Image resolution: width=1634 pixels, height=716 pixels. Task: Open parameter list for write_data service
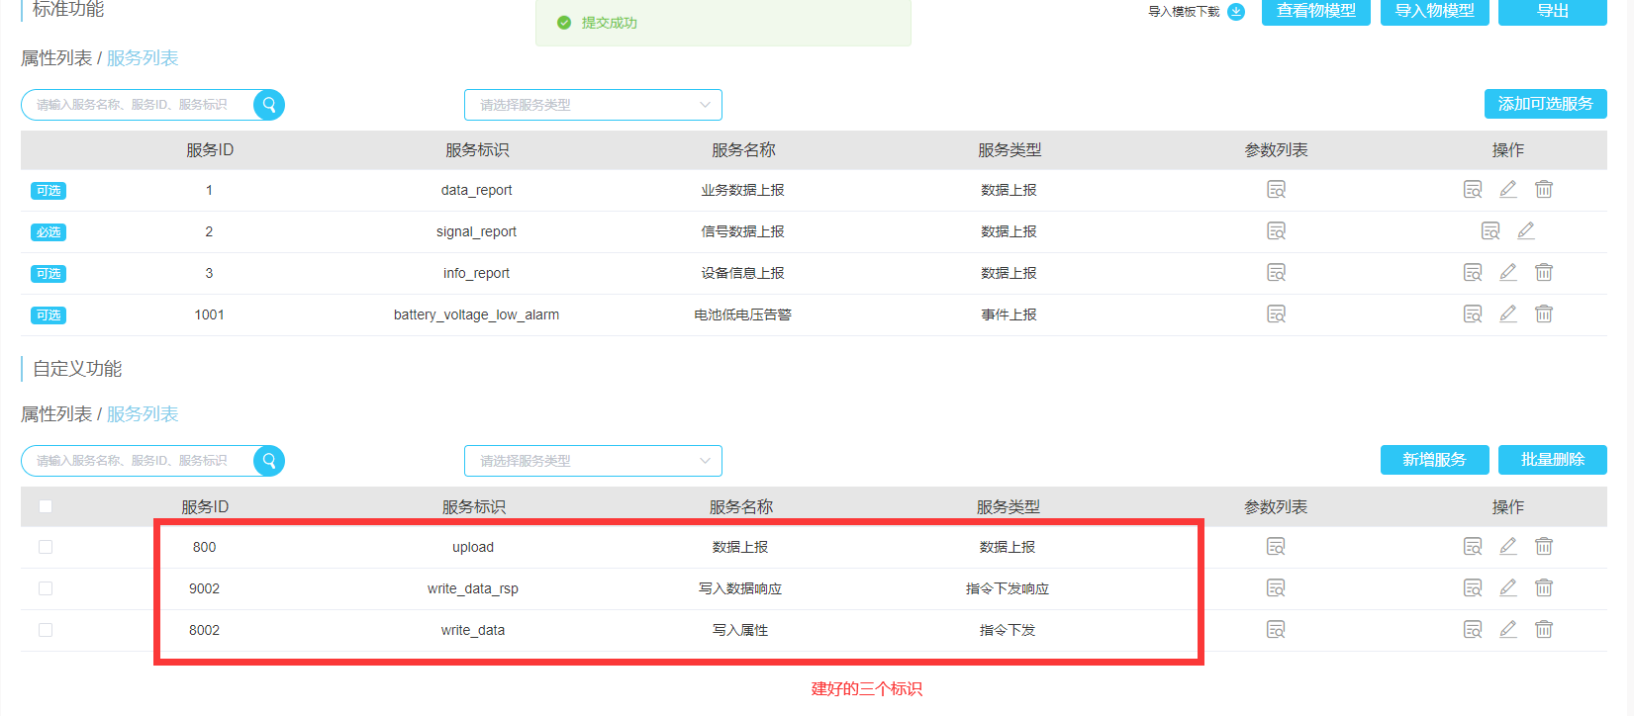[x=1277, y=630]
